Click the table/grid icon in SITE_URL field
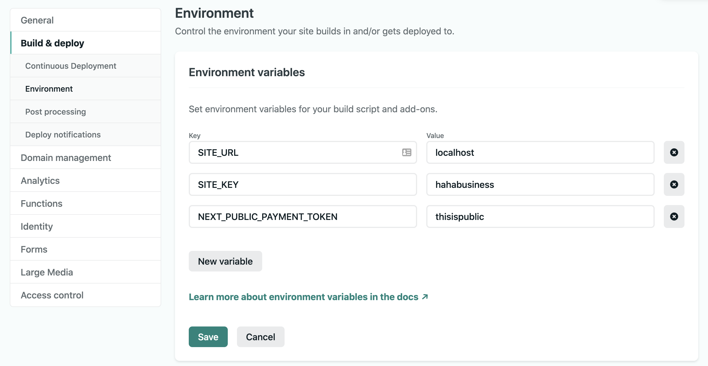 click(x=406, y=152)
